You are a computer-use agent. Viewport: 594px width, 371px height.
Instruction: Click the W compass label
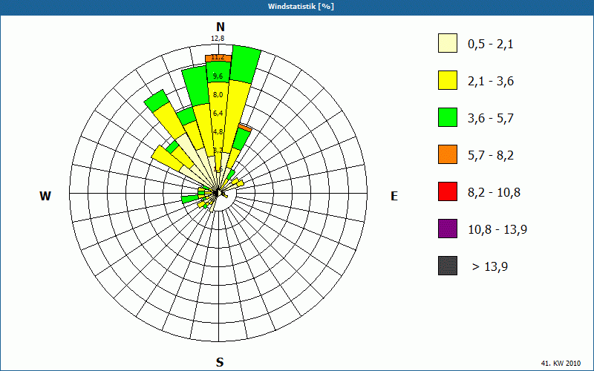45,196
